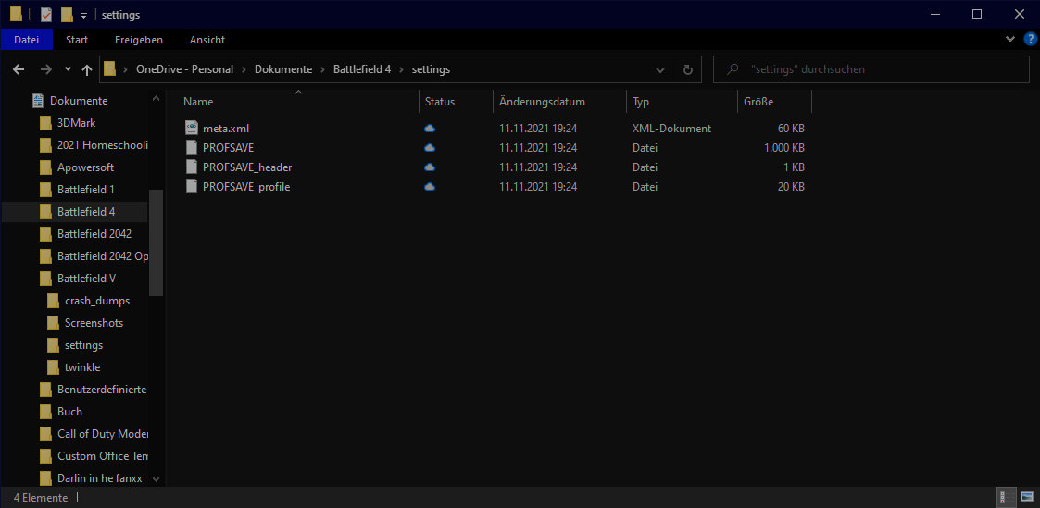
Task: Click the cloud status icon for PROFSAVE
Action: [429, 148]
